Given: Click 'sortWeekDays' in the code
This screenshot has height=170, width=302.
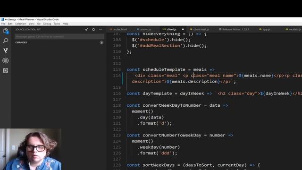Looking at the screenshot, I should coord(159,165).
